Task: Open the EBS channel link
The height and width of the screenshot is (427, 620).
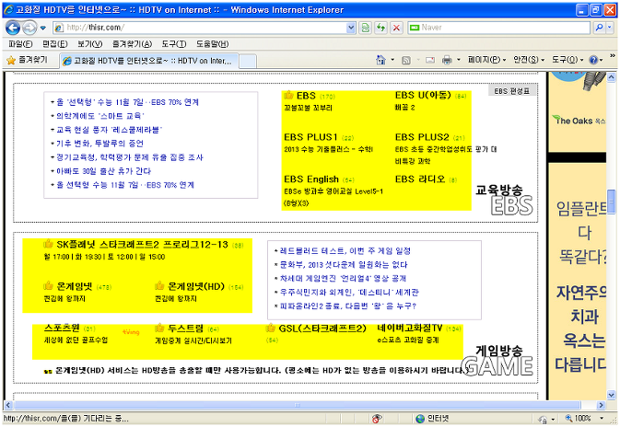Action: coord(306,96)
